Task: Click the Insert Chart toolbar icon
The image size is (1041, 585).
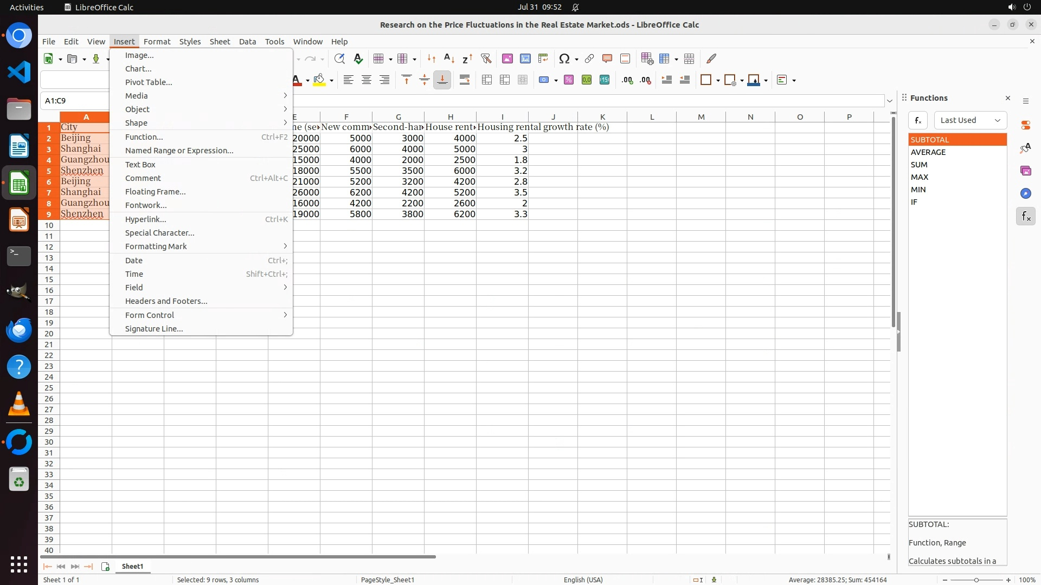Action: (525, 58)
